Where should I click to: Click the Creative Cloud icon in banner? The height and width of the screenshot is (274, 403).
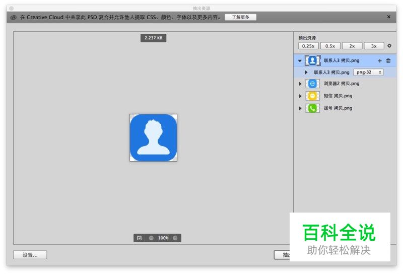(x=14, y=18)
